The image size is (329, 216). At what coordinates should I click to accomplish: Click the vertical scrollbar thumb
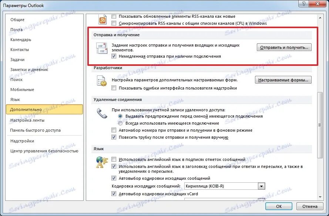(x=320, y=125)
